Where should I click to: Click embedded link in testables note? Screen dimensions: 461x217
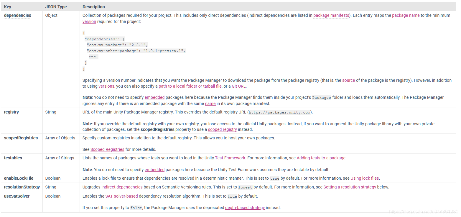(154, 170)
